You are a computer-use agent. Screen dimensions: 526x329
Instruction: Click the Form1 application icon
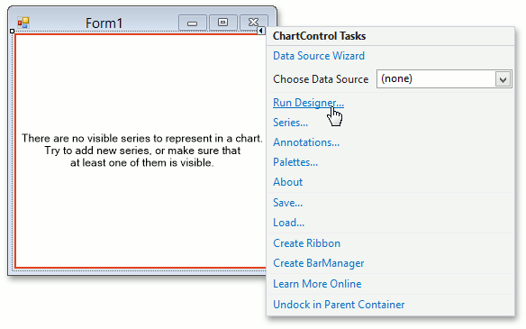tap(23, 23)
